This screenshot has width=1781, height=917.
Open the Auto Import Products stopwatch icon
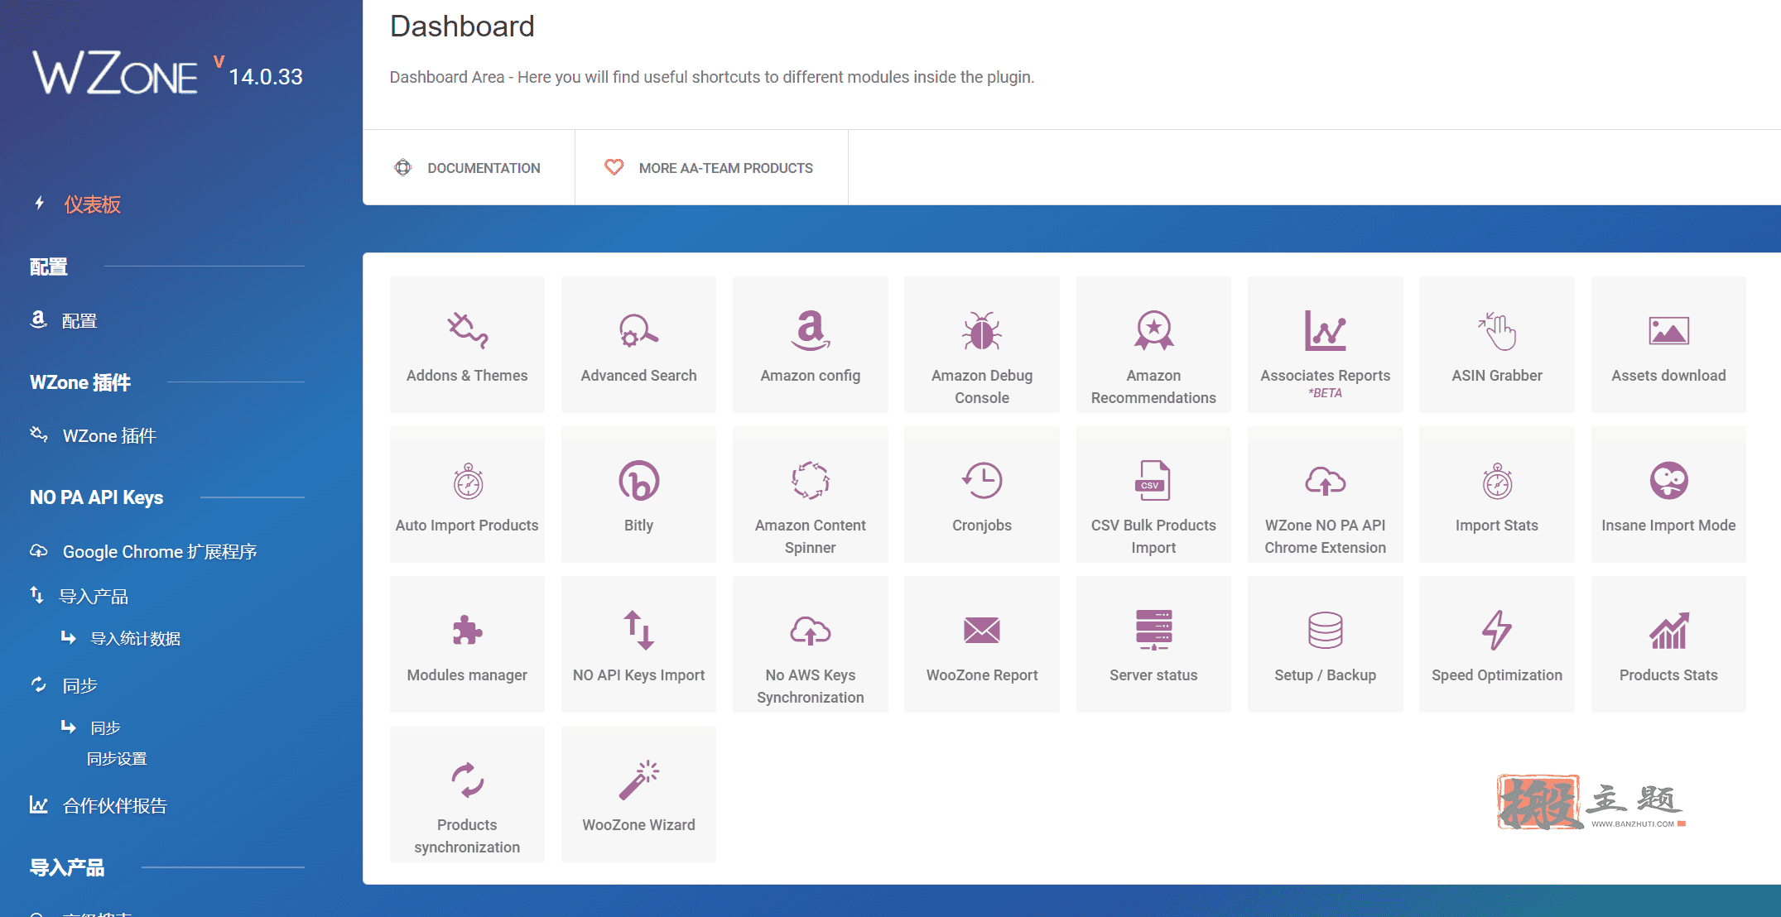(x=468, y=480)
